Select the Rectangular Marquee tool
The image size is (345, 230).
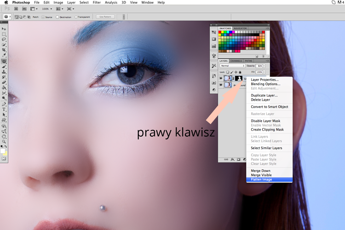(4, 34)
